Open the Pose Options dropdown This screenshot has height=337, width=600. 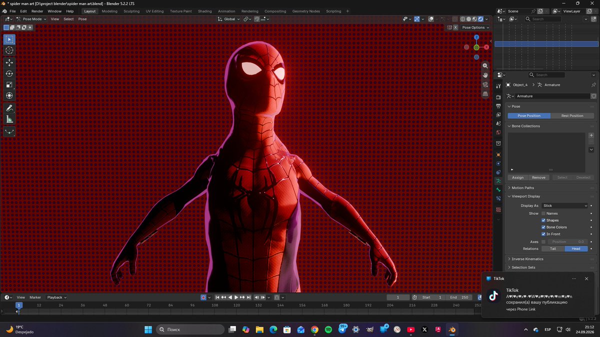474,27
